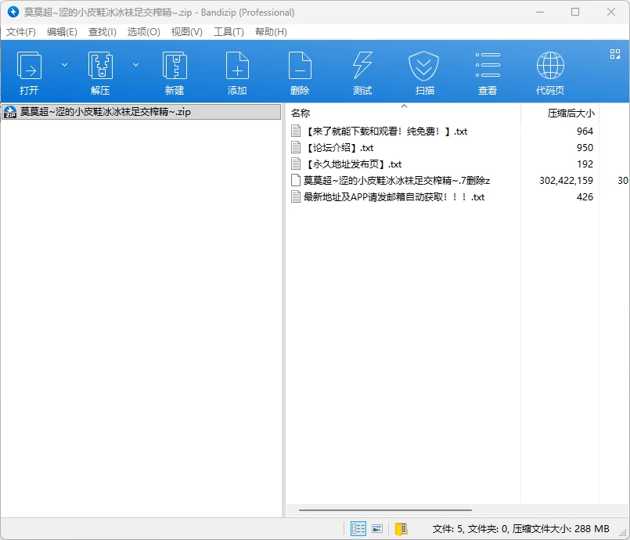
Task: Click the size value 192
Action: (585, 164)
